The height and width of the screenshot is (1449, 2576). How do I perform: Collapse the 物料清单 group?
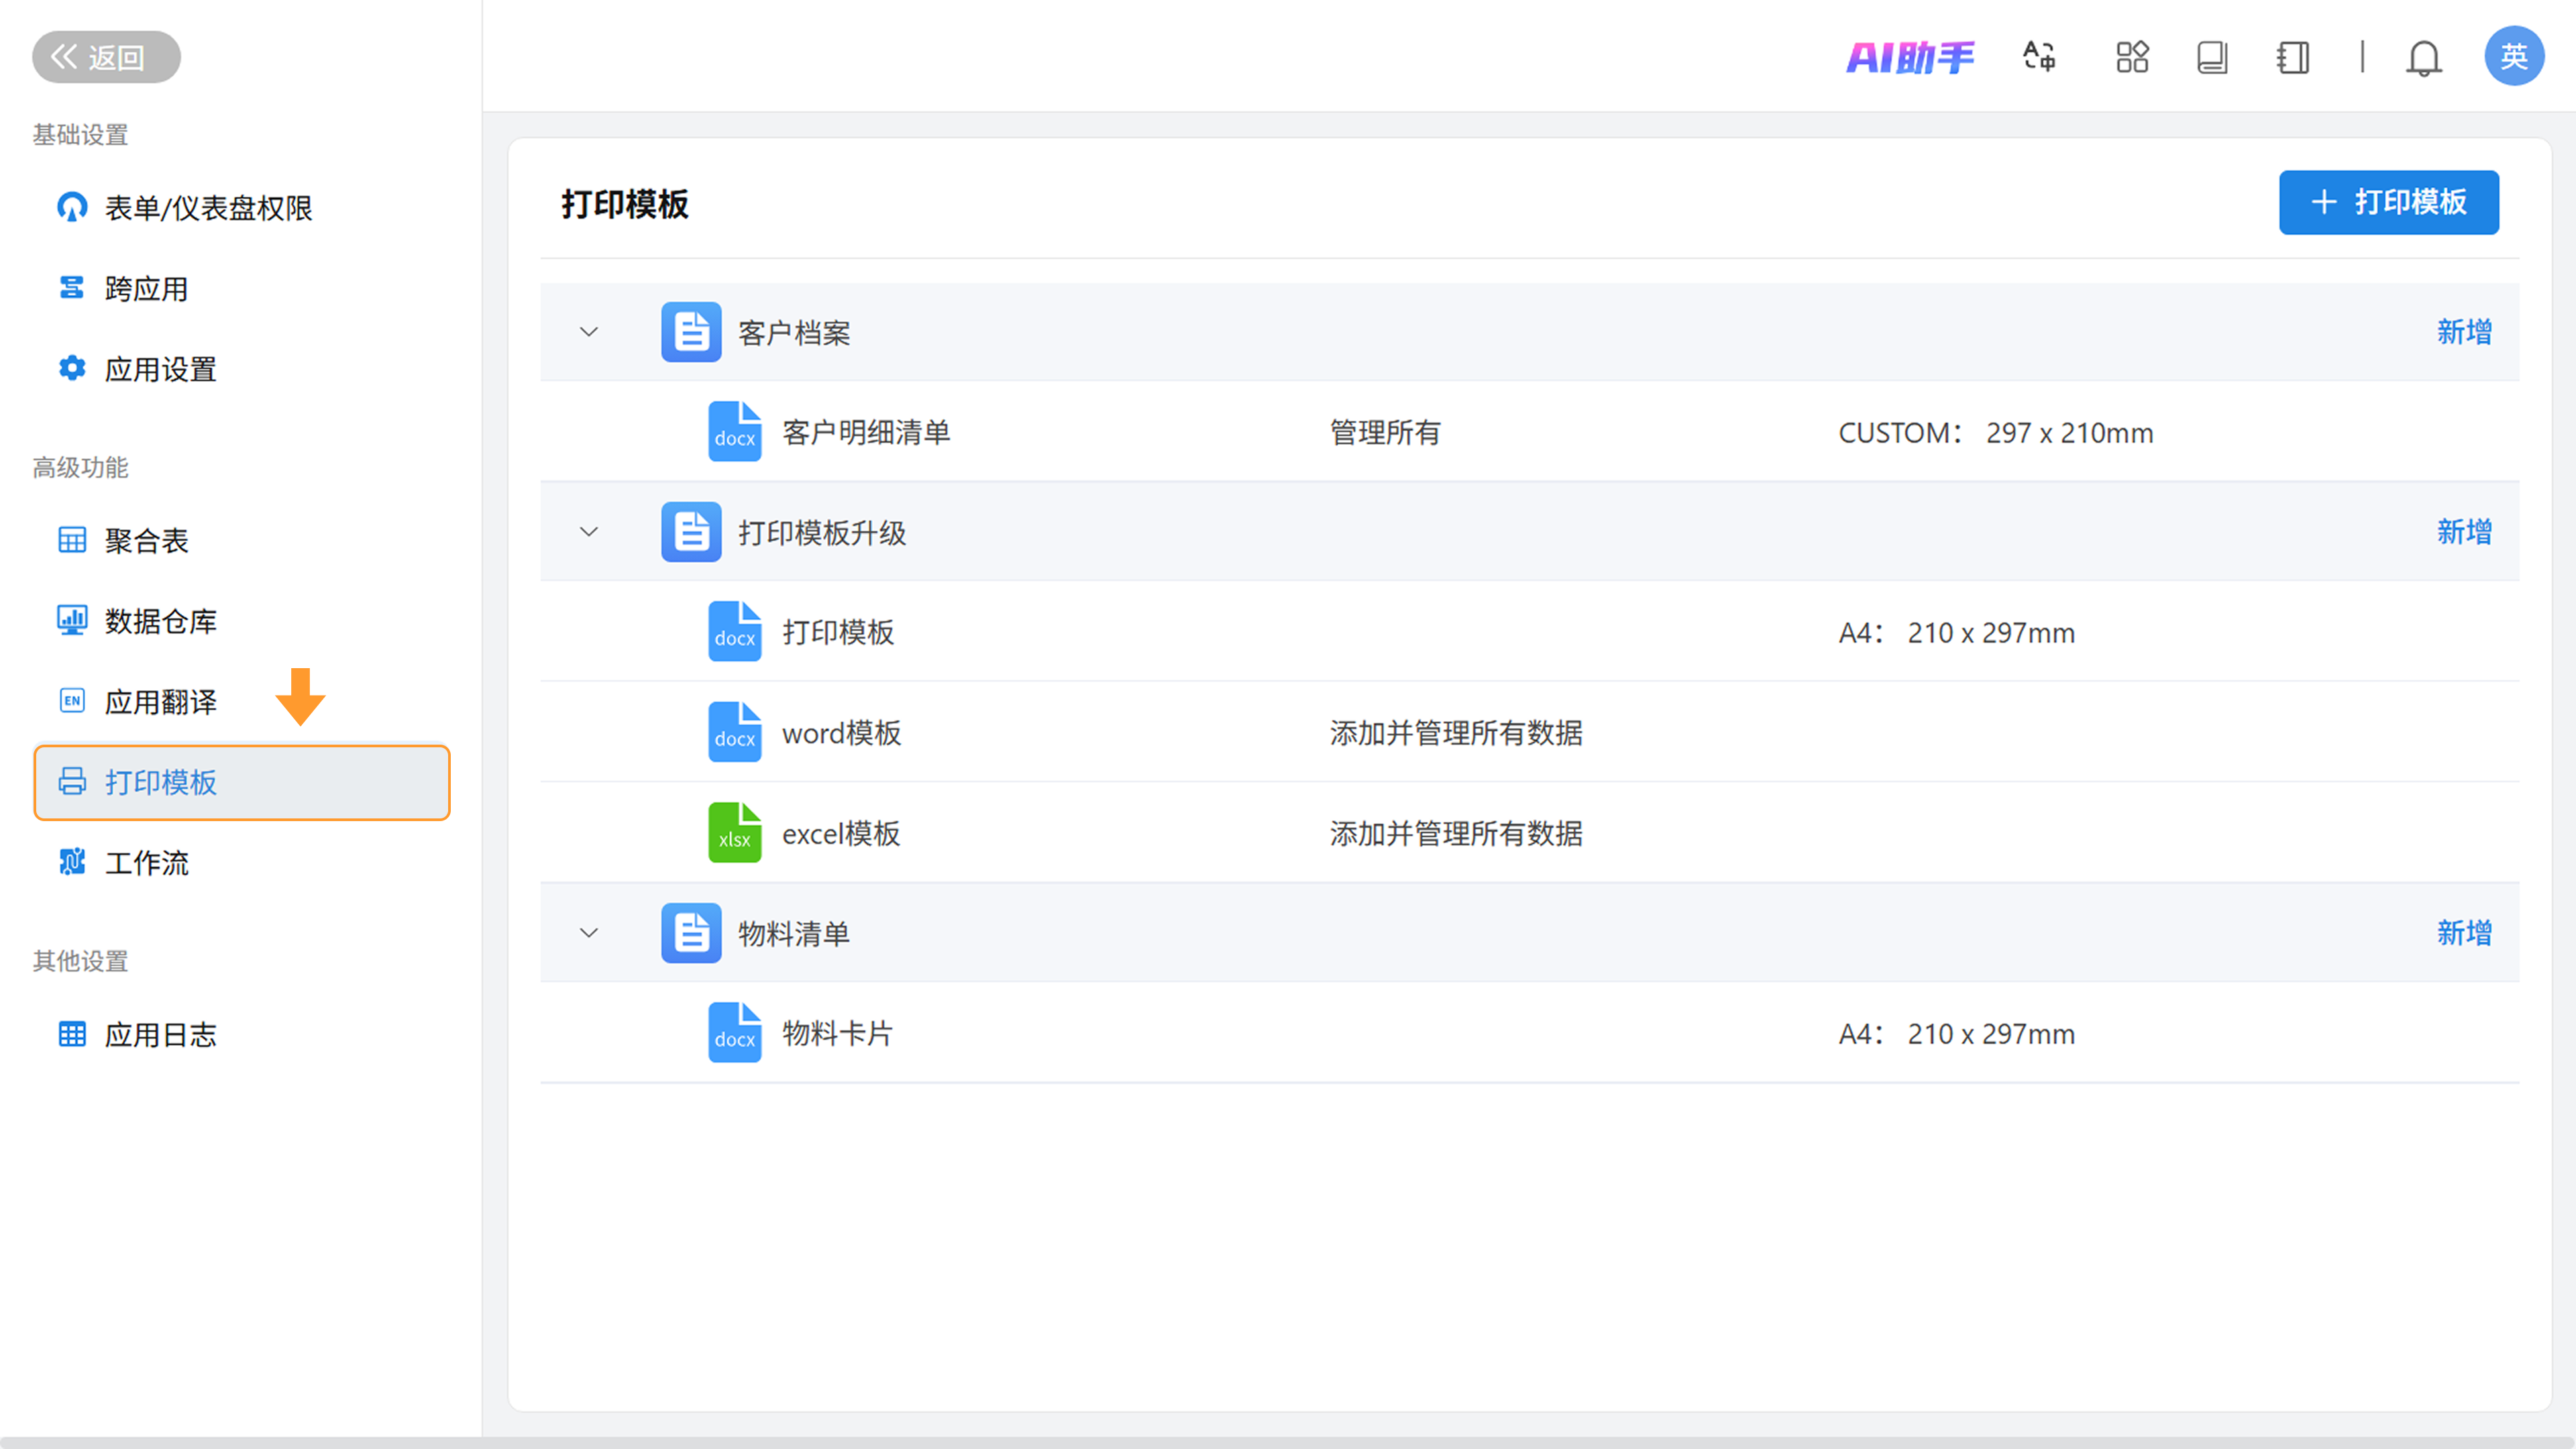click(x=589, y=933)
